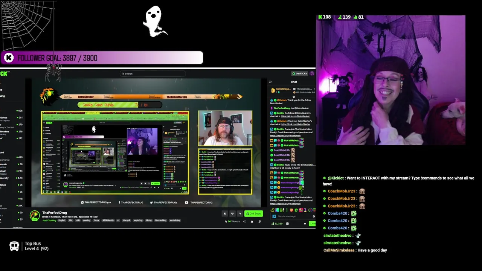The height and width of the screenshot is (271, 482).
Task: Toggle the muted notification bell for ThaPerfectDrug
Action: pos(225,213)
